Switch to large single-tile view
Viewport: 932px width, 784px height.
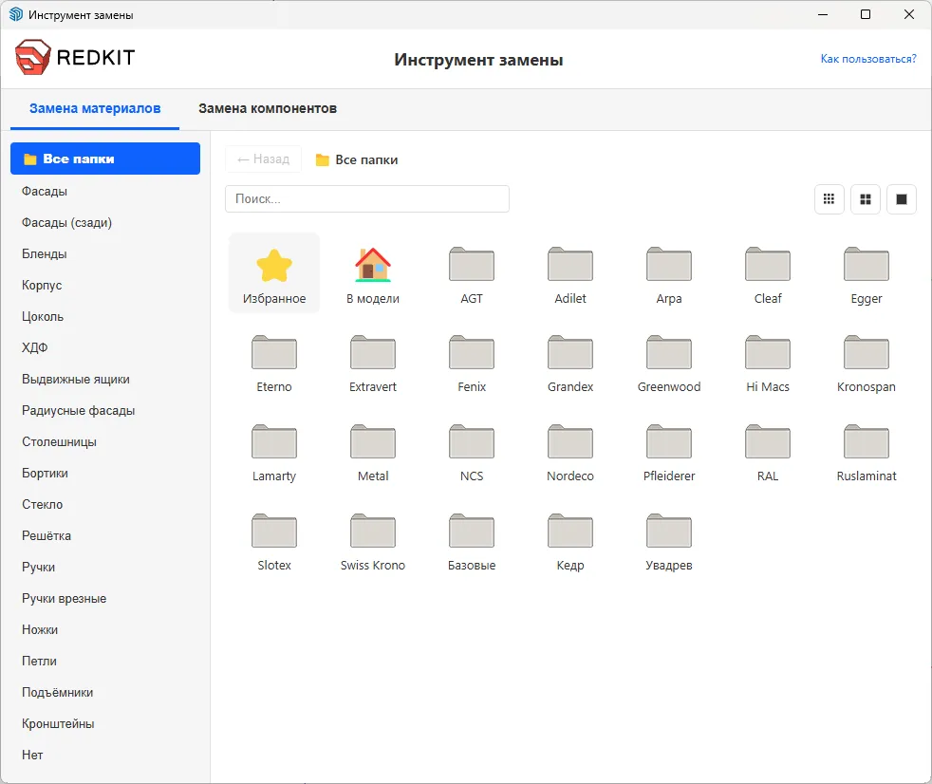(x=901, y=199)
